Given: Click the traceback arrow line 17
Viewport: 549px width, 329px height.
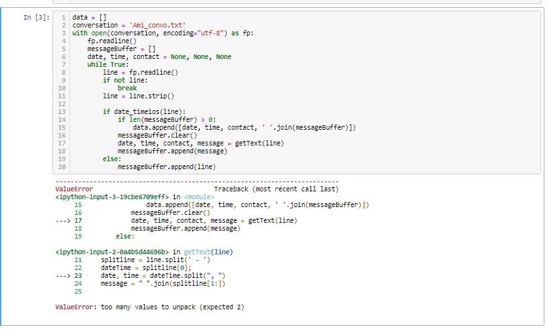Looking at the screenshot, I should [176, 221].
